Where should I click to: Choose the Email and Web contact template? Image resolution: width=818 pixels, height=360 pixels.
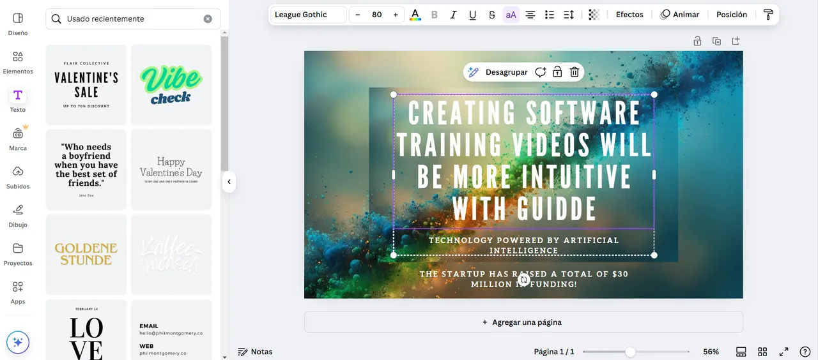[x=171, y=330]
